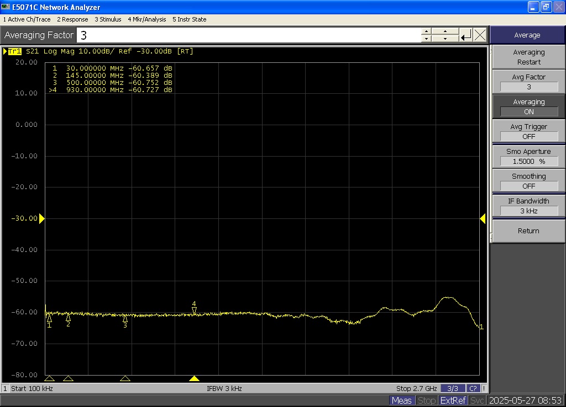Screen dimensions: 566x407
Task: Confirm entry with the Enter arrow icon
Action: [465, 35]
